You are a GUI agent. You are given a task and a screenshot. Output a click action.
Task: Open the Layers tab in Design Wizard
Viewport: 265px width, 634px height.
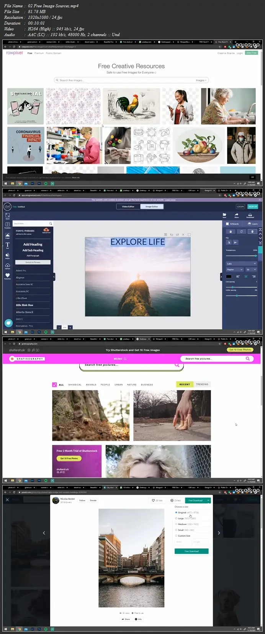(x=252, y=224)
